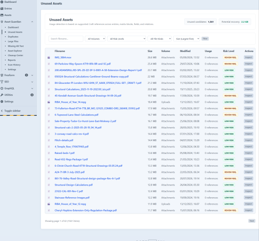Click the Utilities notification badge
259x241 pixels.
[x=32, y=95]
